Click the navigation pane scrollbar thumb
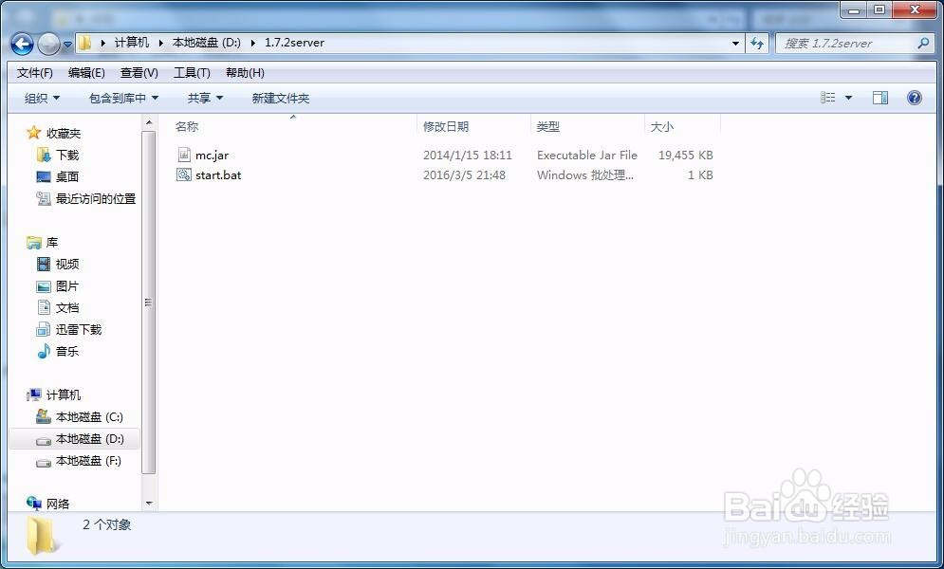 tap(149, 303)
